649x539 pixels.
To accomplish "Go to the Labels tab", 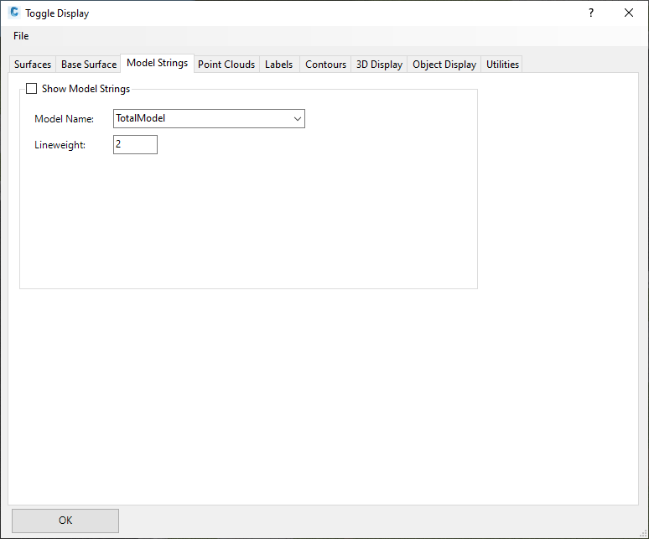I will click(x=279, y=65).
